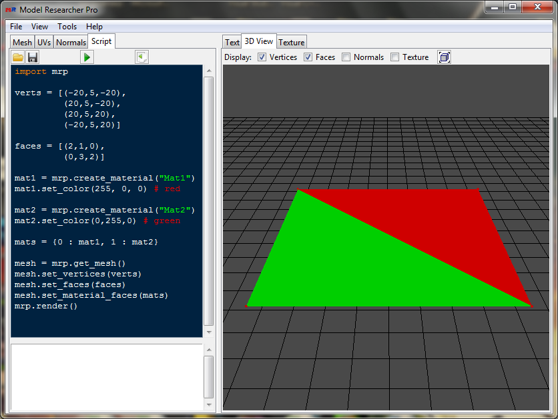Viewport: 558px width, 419px height.
Task: Enable the Texture display checkbox
Action: [x=394, y=57]
